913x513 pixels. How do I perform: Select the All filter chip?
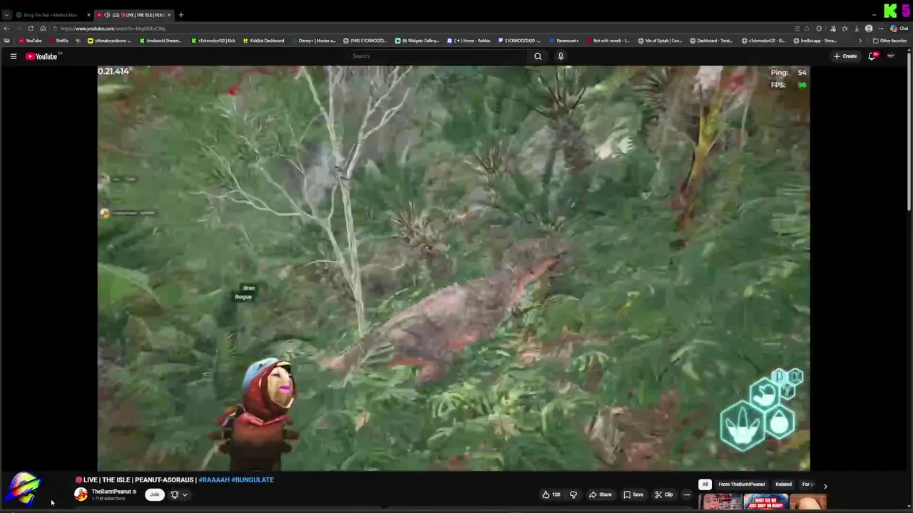click(x=705, y=484)
